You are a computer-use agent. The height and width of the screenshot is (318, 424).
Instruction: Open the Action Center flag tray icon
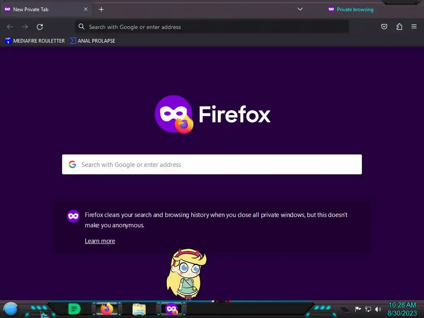tap(358, 309)
